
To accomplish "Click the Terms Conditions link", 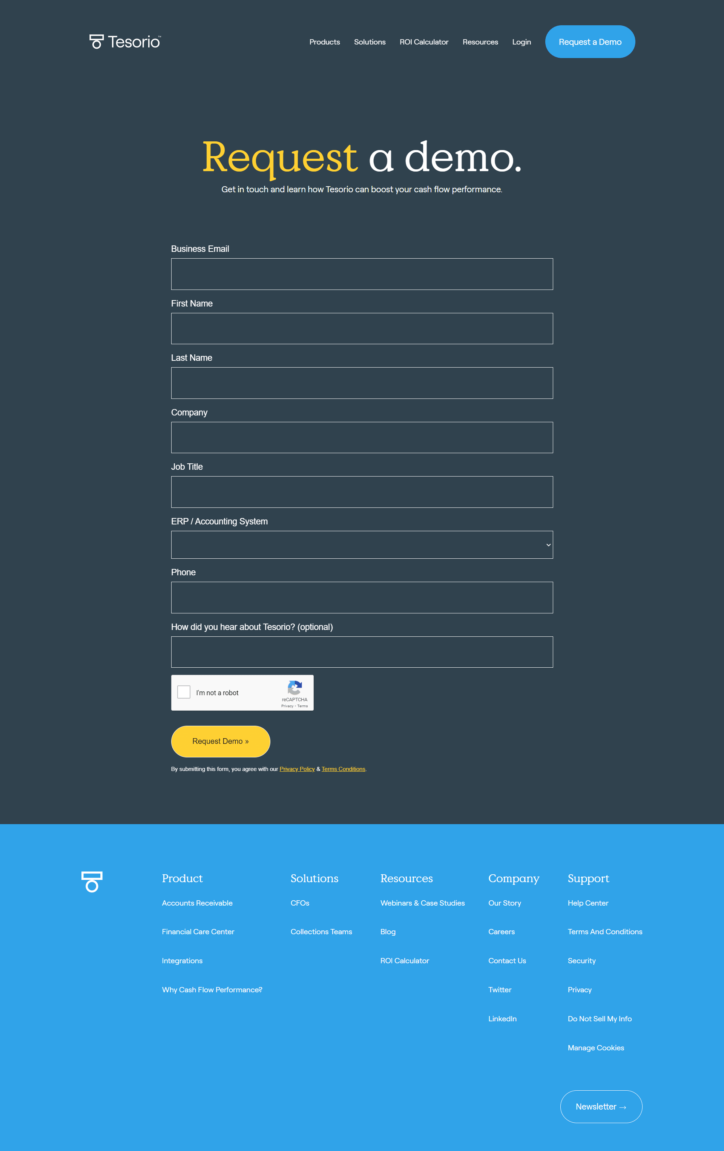I will [344, 768].
